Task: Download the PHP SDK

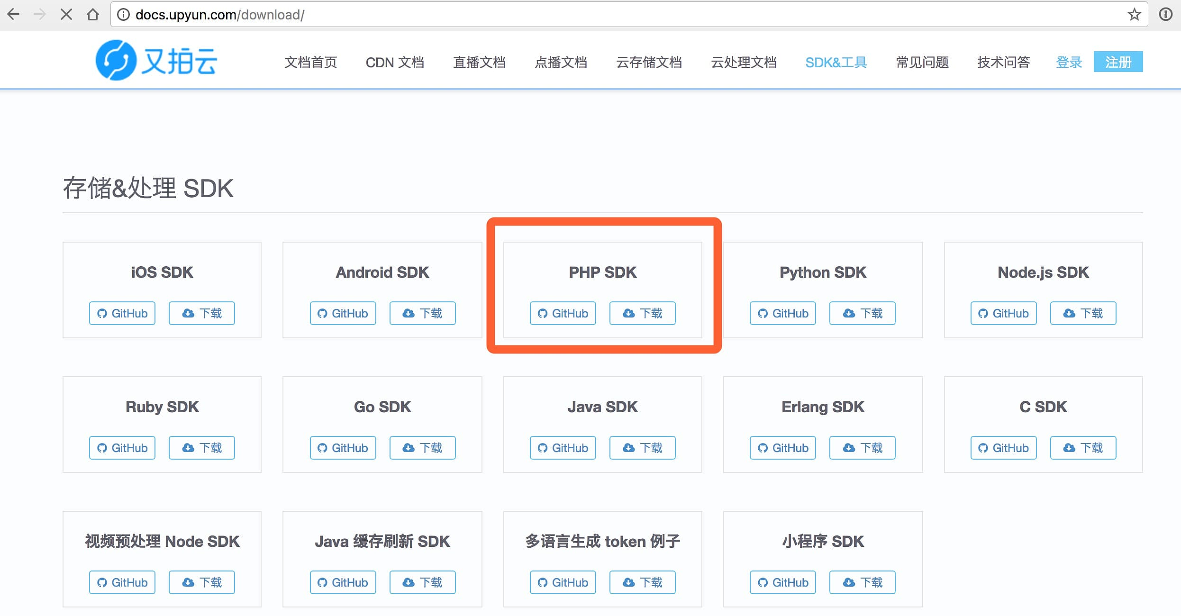Action: (642, 313)
